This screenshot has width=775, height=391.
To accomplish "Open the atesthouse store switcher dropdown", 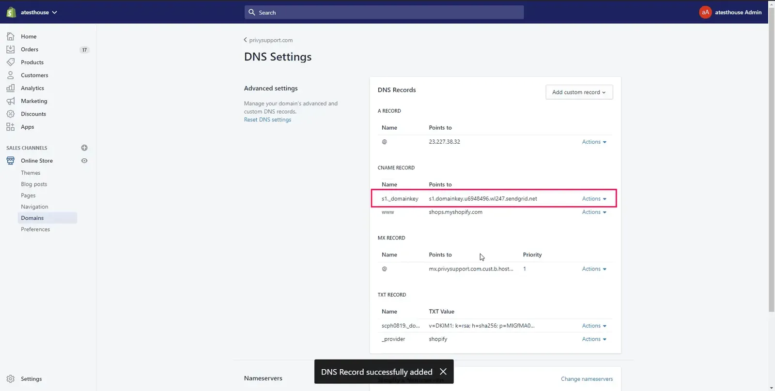I will click(x=39, y=12).
